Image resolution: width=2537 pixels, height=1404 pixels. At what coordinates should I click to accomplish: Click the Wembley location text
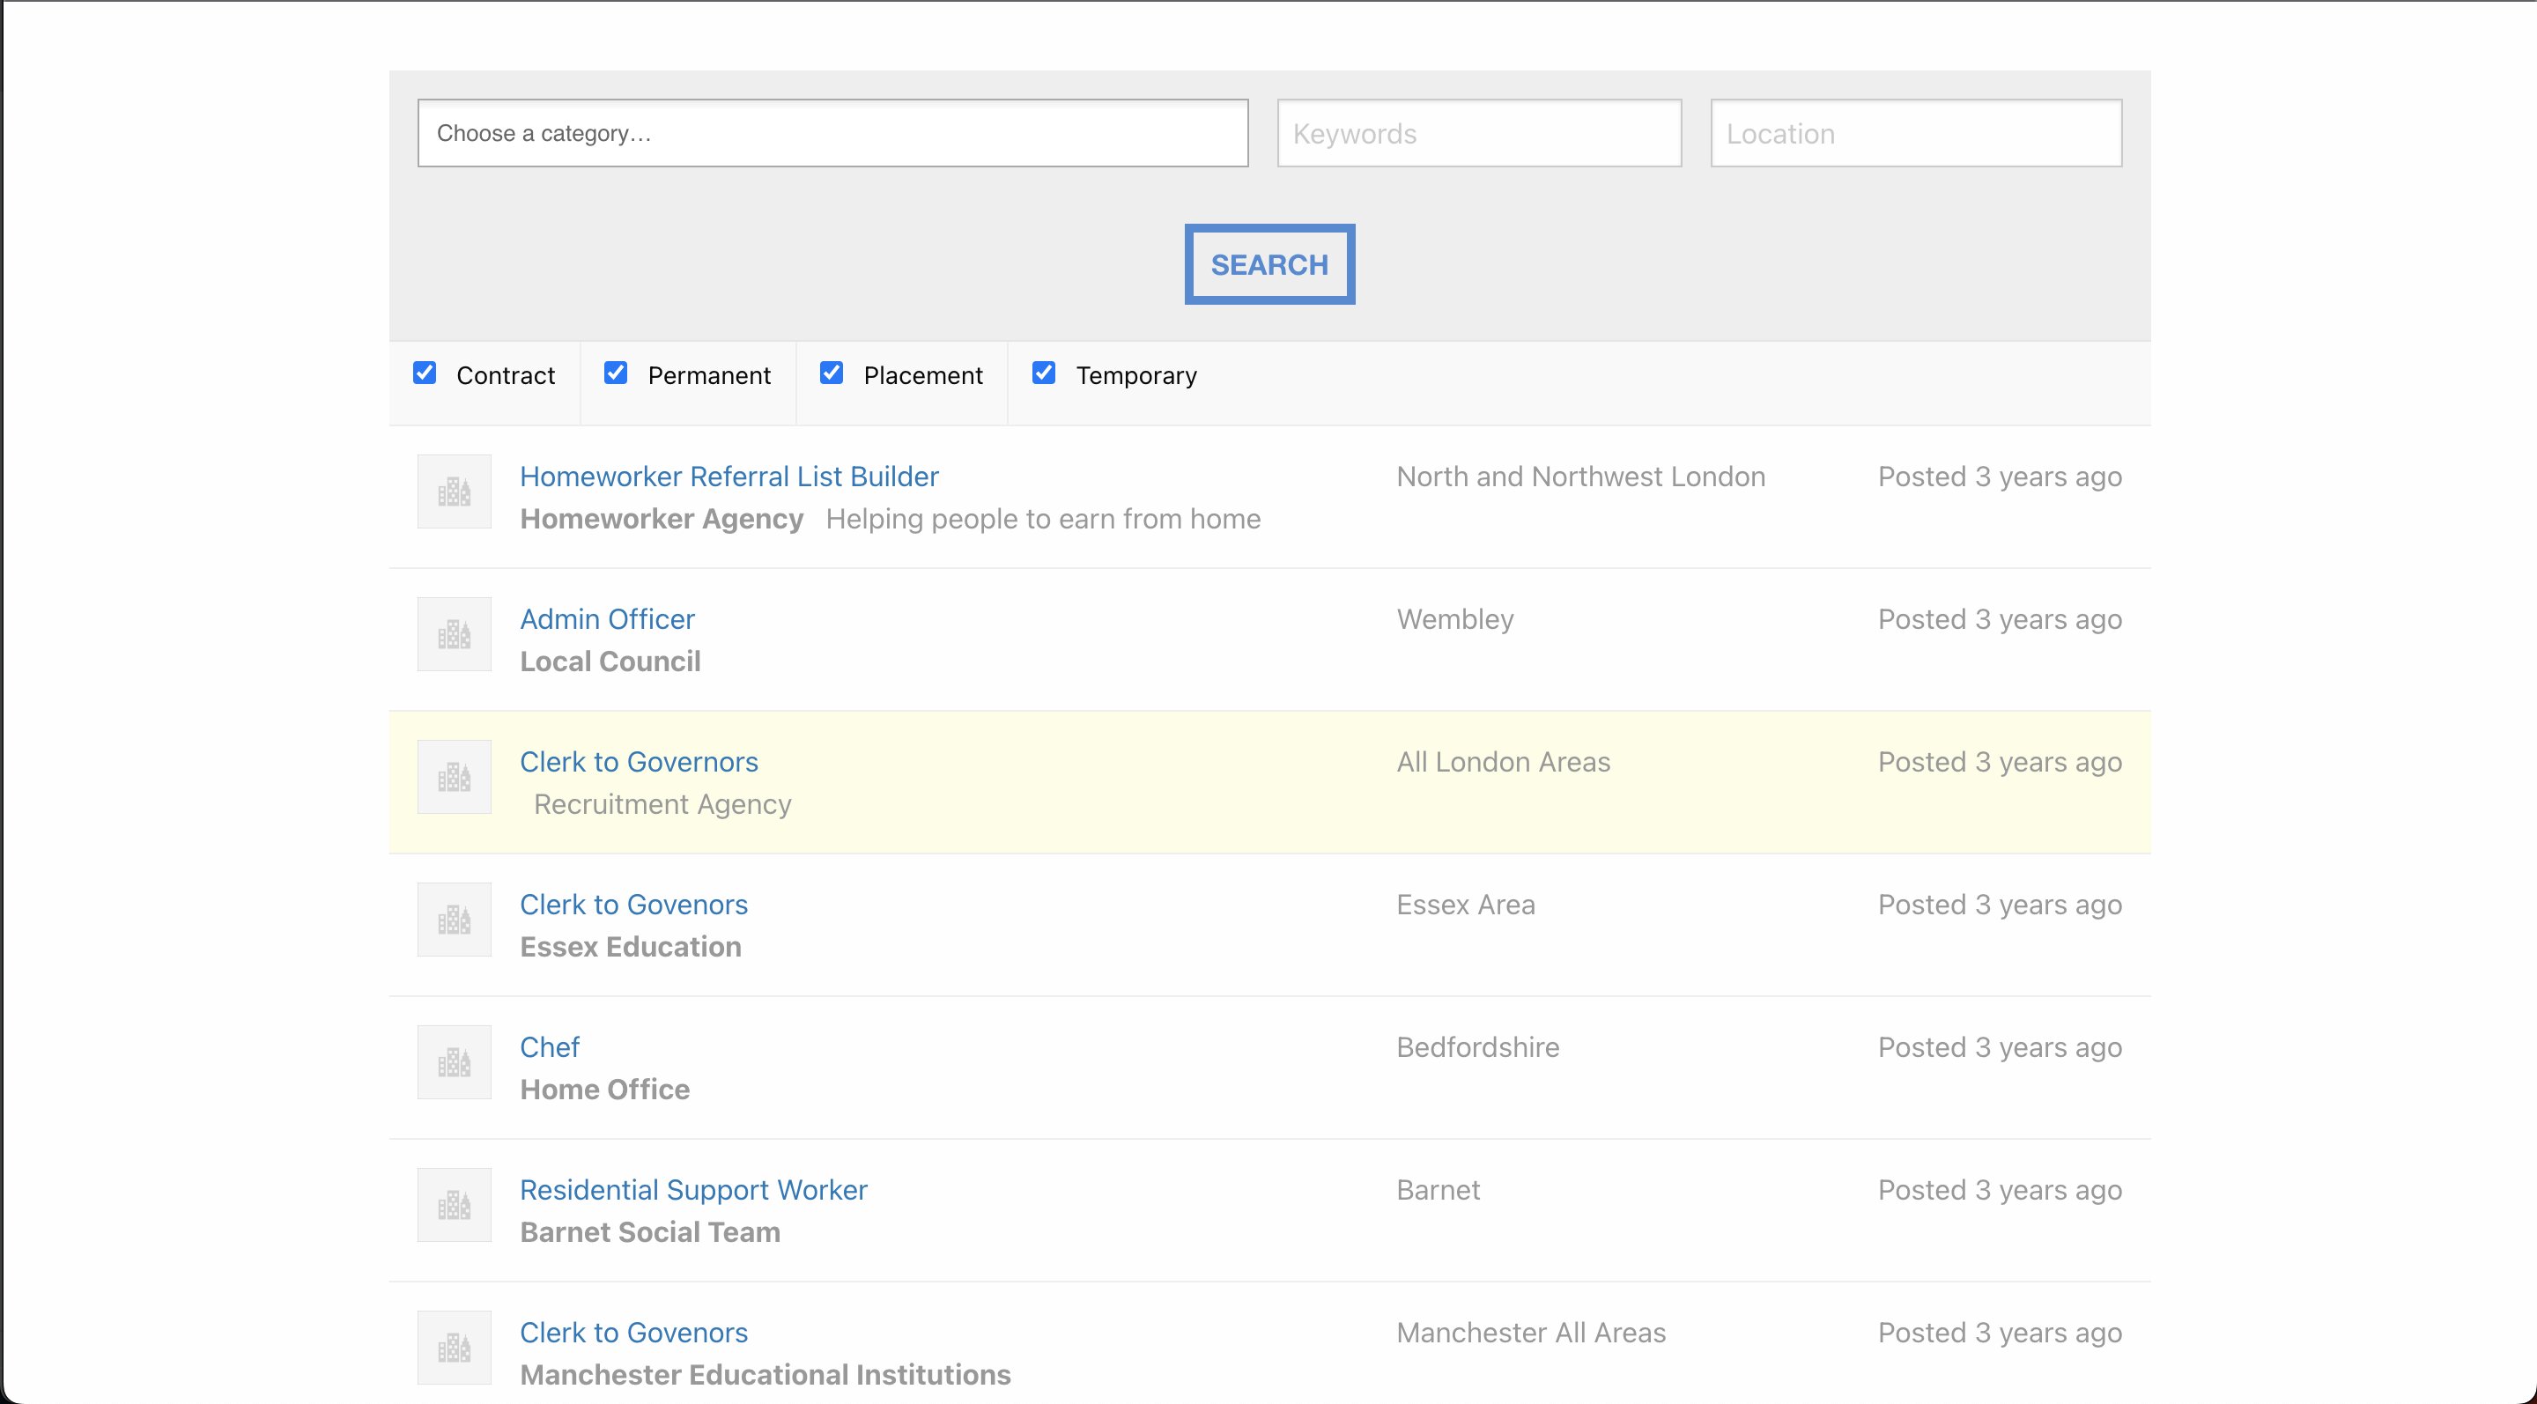pyautogui.click(x=1454, y=619)
